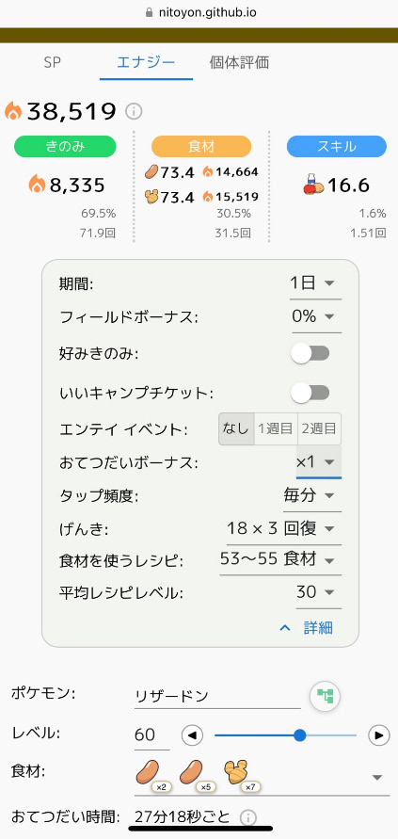Select 1週目 for エンテイ イベント
398x839 pixels.
tap(276, 428)
